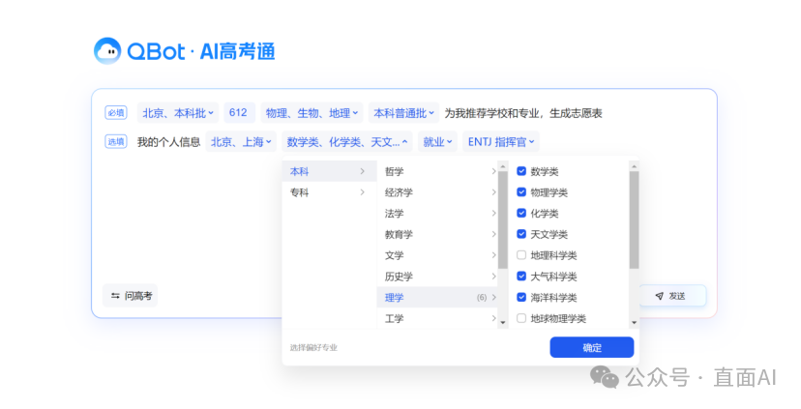Enable the 地球物理学类 checkbox

521,318
